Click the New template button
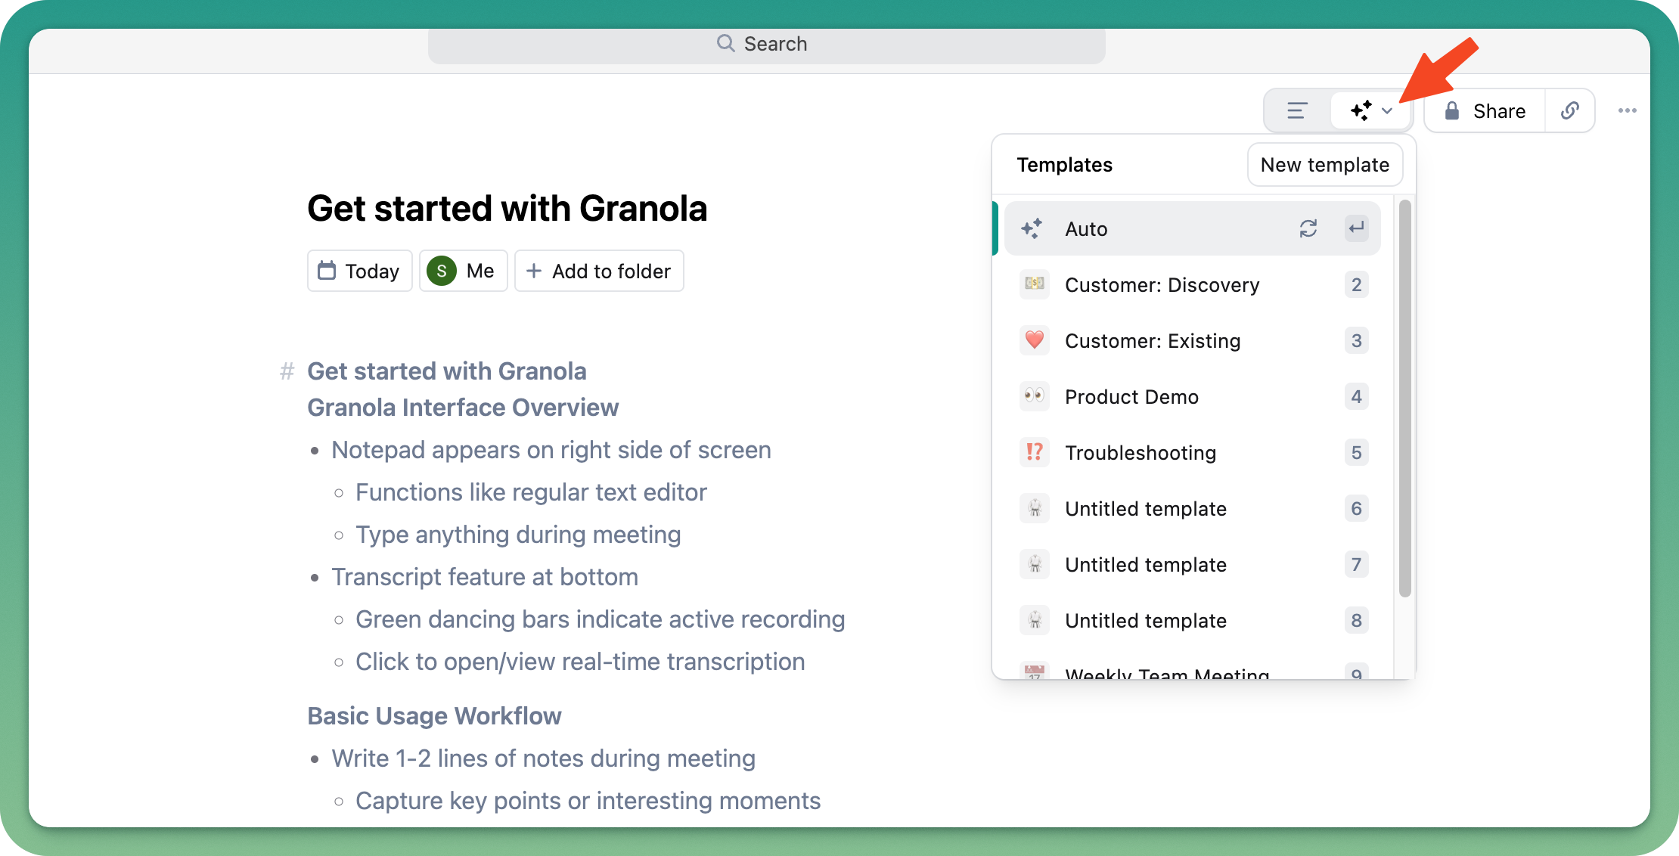The image size is (1679, 856). pos(1324,165)
